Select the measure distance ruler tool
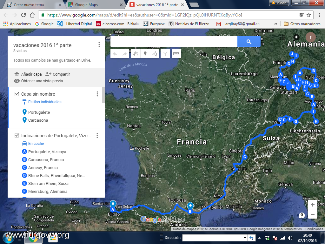The image size is (325, 244). point(176,54)
